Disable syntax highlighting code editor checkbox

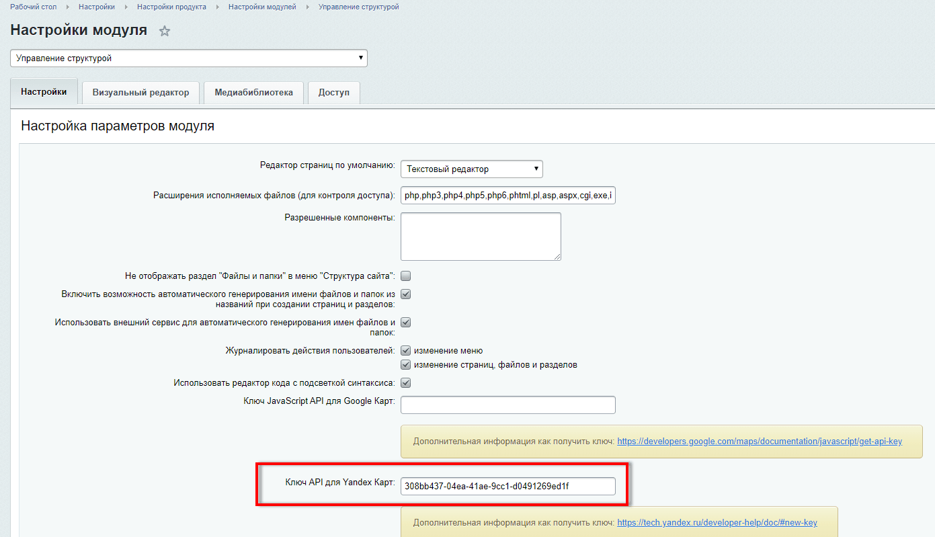[x=406, y=383]
